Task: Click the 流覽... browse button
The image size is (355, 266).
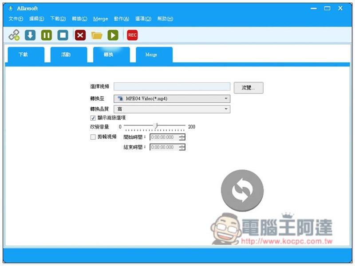Action: 248,87
